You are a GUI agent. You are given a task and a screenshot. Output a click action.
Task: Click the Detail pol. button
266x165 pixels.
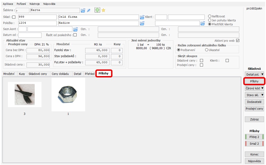(x=253, y=74)
